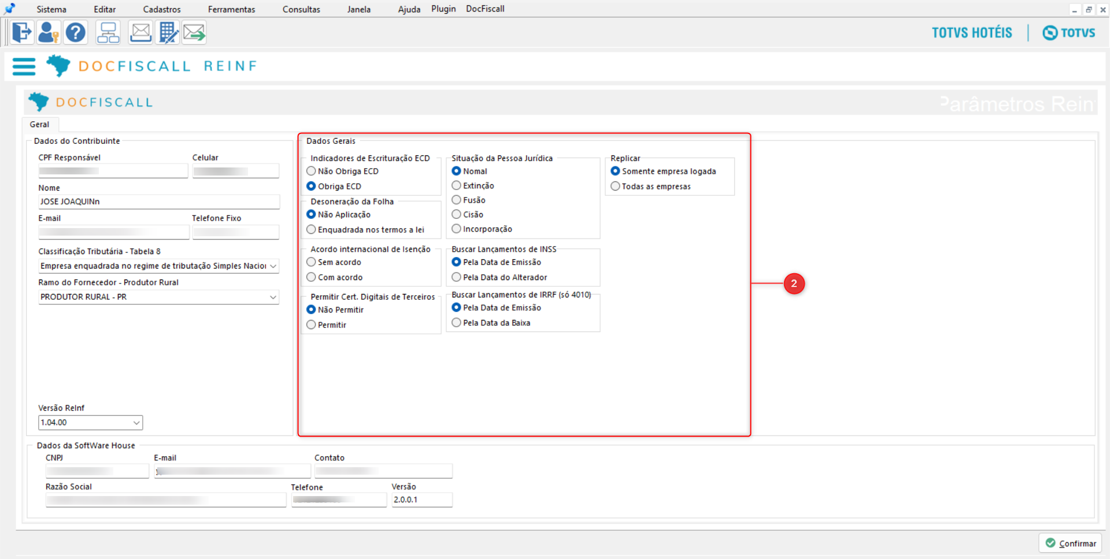Screen dimensions: 1110x559
Task: Click the Software House E-mail field
Action: [232, 471]
